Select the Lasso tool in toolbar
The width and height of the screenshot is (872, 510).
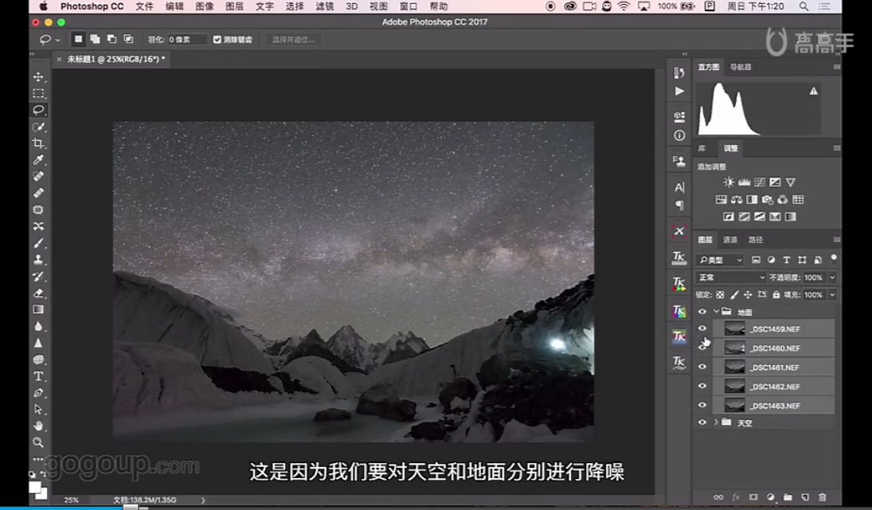coord(37,110)
